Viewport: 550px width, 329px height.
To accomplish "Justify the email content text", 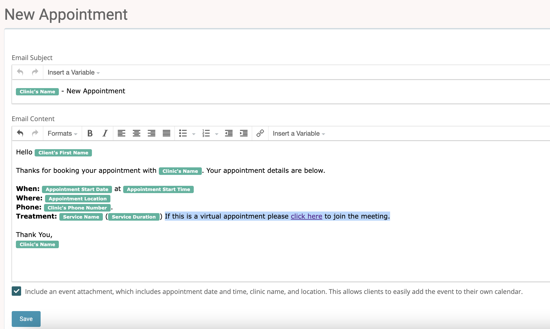I will point(166,133).
